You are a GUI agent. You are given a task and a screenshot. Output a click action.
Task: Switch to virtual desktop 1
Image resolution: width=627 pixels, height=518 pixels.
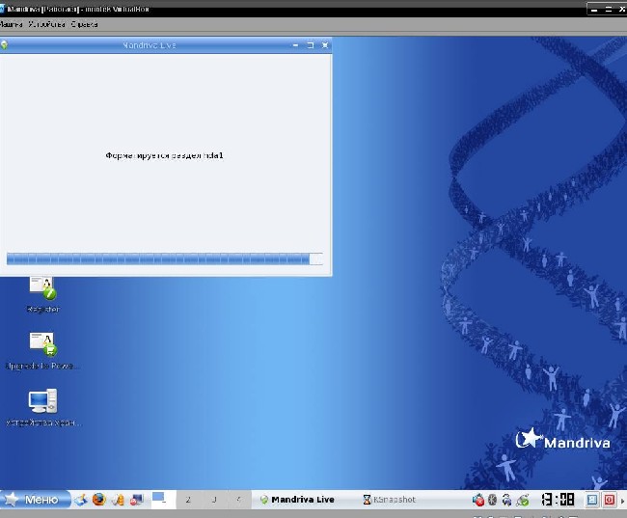pyautogui.click(x=164, y=500)
